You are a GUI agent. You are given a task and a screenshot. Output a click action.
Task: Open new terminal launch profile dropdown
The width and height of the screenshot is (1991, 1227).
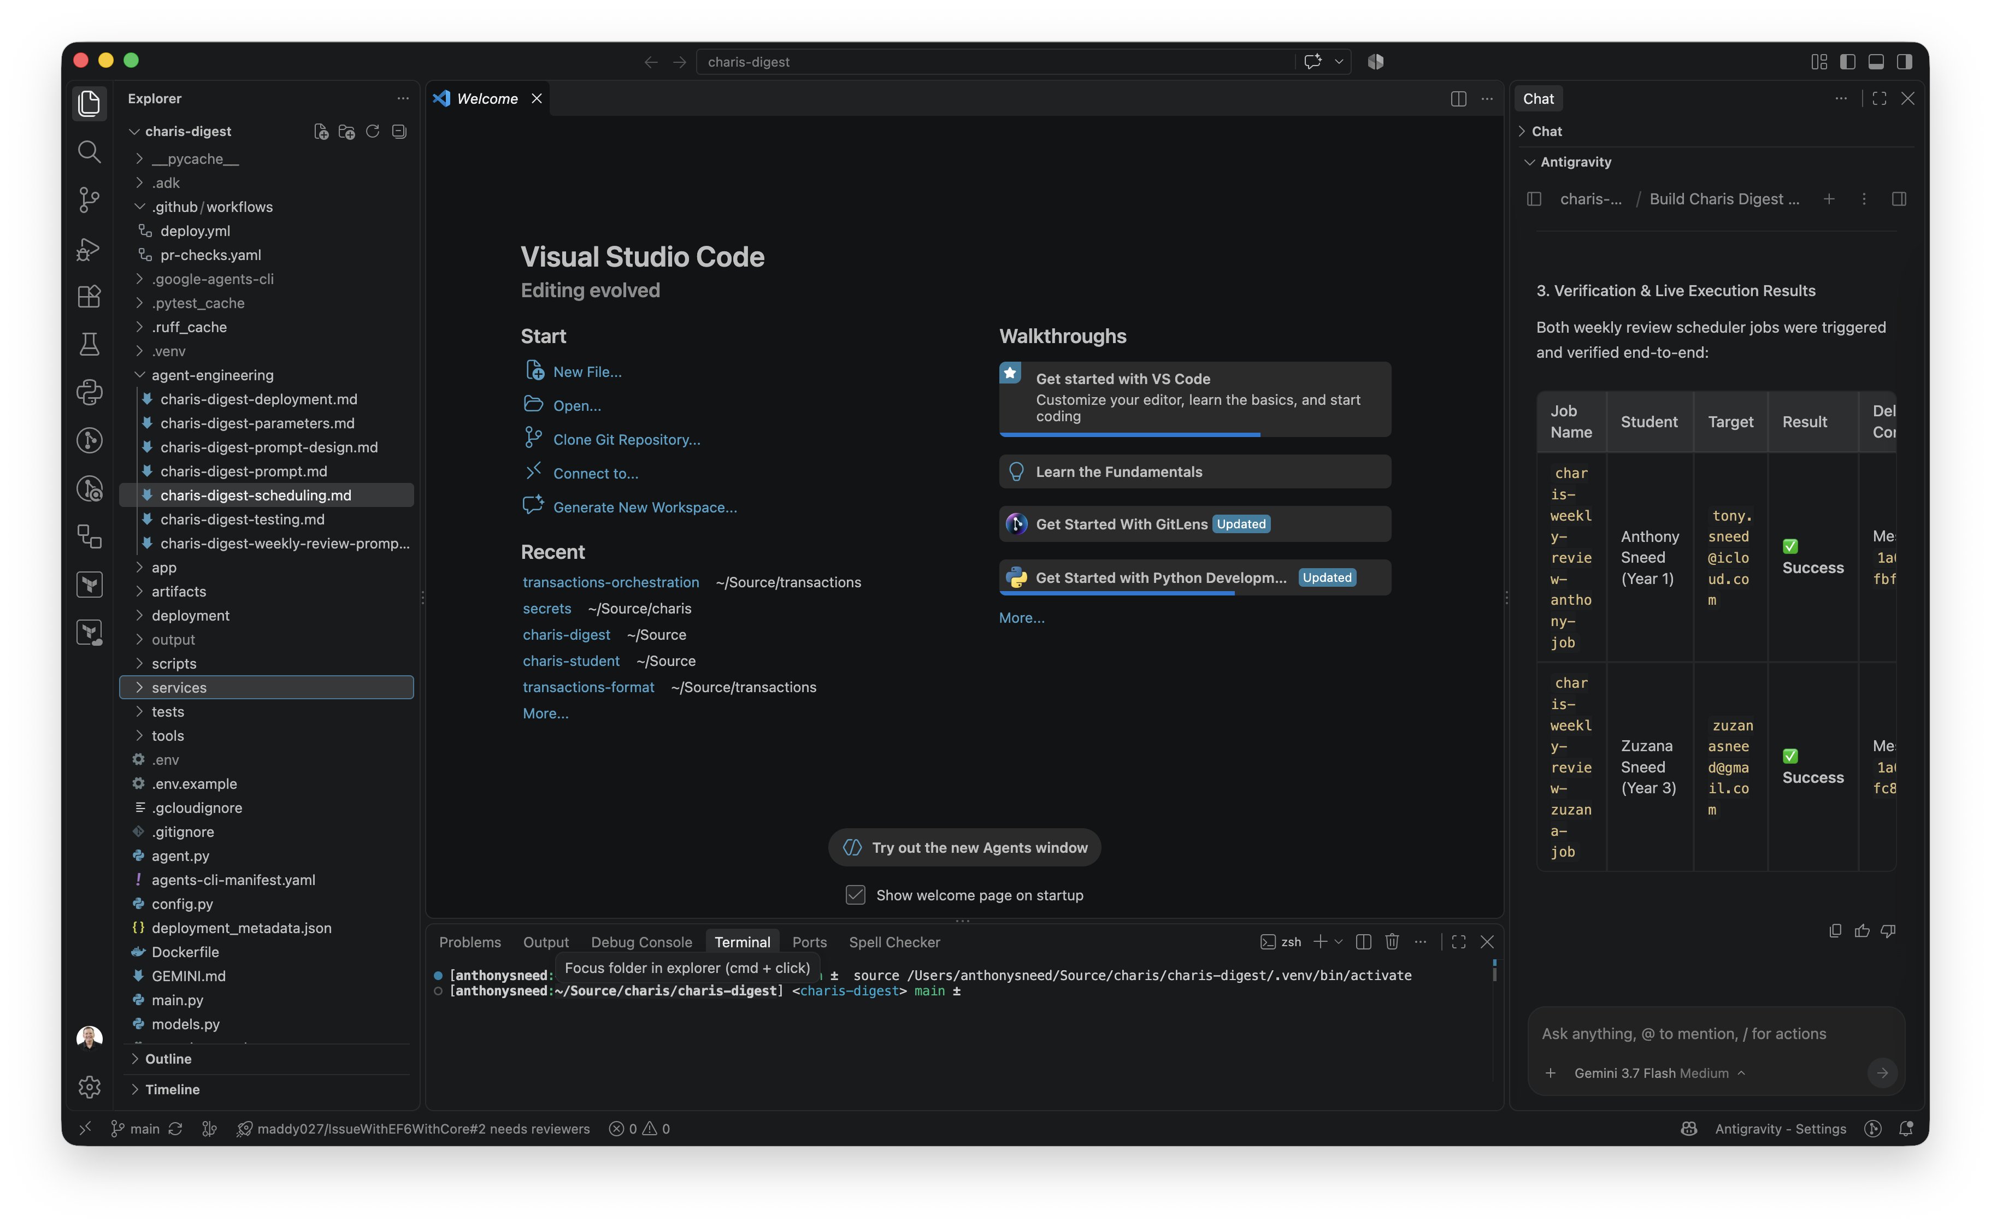pos(1339,941)
